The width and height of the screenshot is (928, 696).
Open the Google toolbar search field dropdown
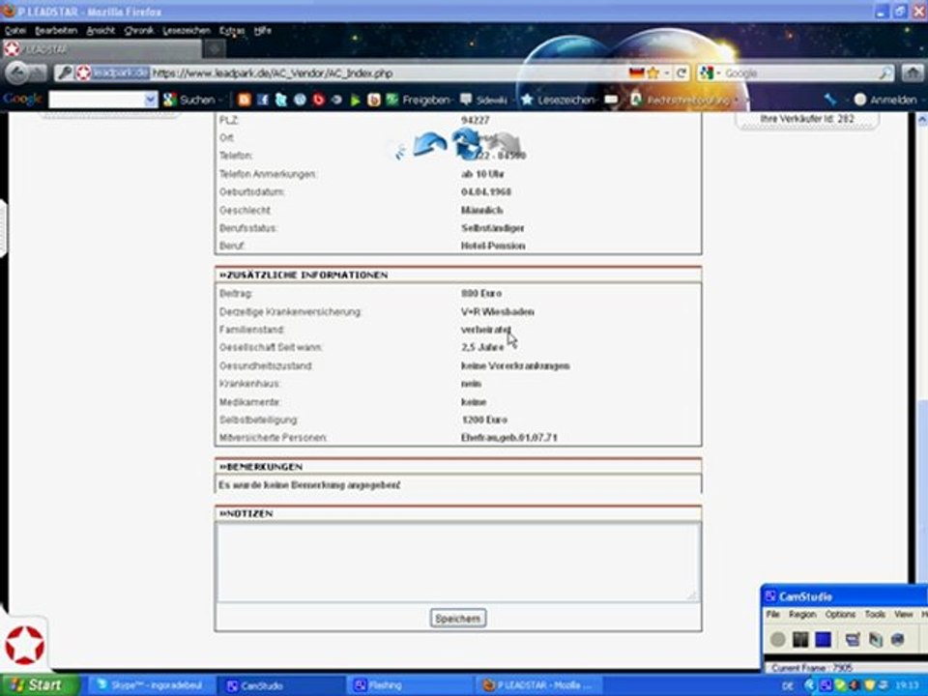pyautogui.click(x=151, y=100)
